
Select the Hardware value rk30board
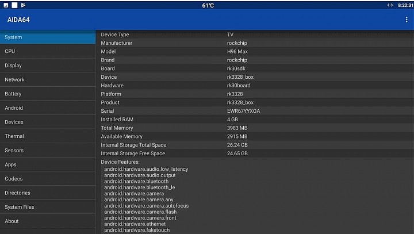(239, 85)
